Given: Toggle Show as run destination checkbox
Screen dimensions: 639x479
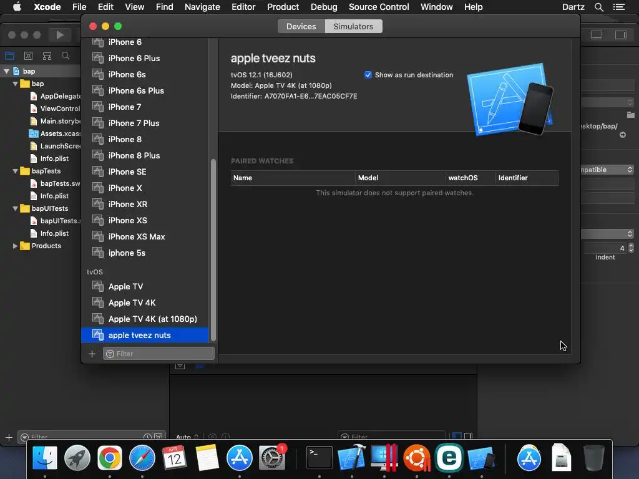Looking at the screenshot, I should [368, 75].
